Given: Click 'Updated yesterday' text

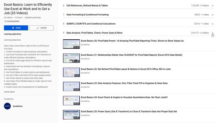Looking at the screenshot, I should 33,17.
